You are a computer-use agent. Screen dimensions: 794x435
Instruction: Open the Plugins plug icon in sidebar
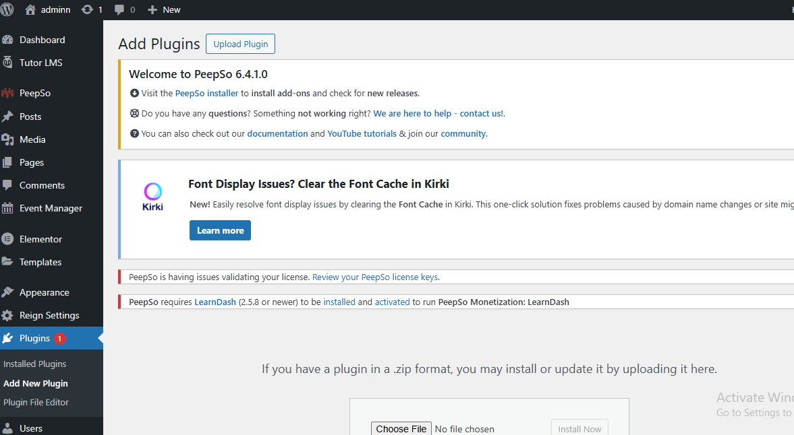click(12, 339)
